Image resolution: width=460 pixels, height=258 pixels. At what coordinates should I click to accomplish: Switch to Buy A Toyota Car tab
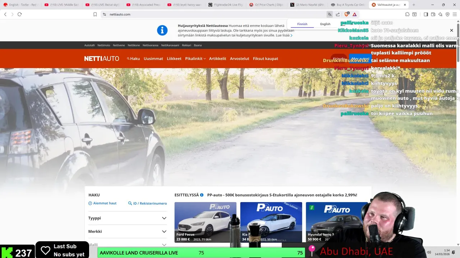(348, 5)
